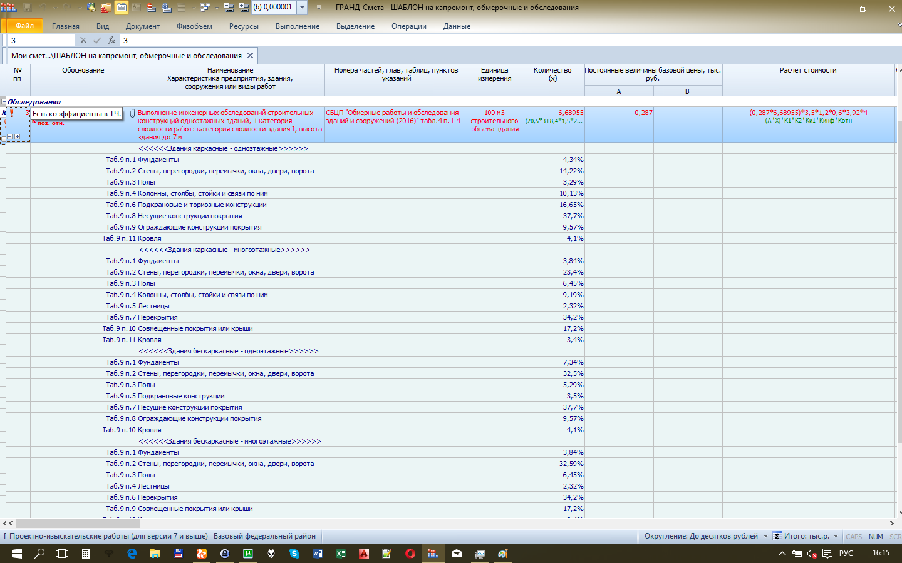Close the ШАБЛОН на капремонт document tab
This screenshot has width=902, height=563.
tap(250, 56)
